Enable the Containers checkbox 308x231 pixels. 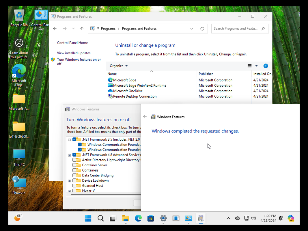[x=74, y=170]
